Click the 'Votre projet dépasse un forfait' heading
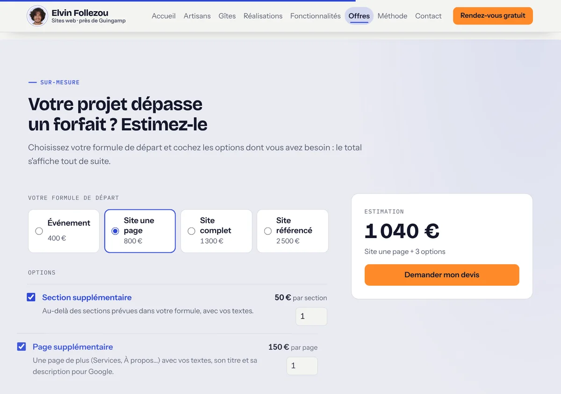 pos(118,114)
